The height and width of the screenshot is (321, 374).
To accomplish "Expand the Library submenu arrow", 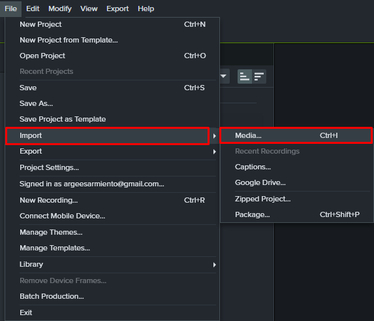I will 215,265.
